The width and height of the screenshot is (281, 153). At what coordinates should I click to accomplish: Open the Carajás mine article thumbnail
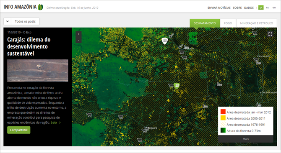click(x=38, y=71)
